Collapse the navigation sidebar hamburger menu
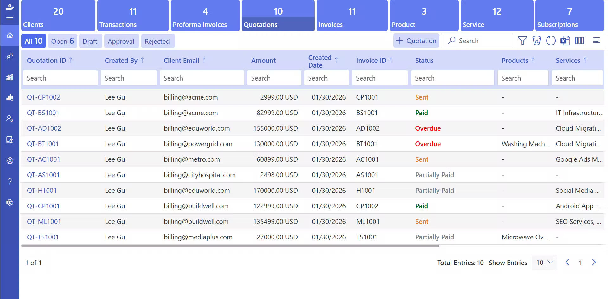 click(x=10, y=18)
